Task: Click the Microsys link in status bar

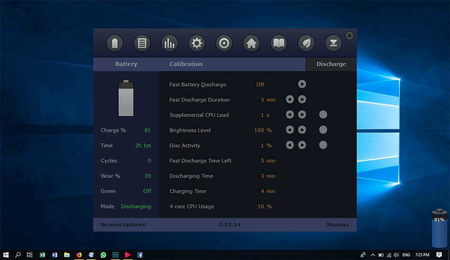Action: 337,224
